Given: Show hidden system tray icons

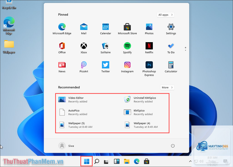Looking at the screenshot, I should pyautogui.click(x=190, y=161).
